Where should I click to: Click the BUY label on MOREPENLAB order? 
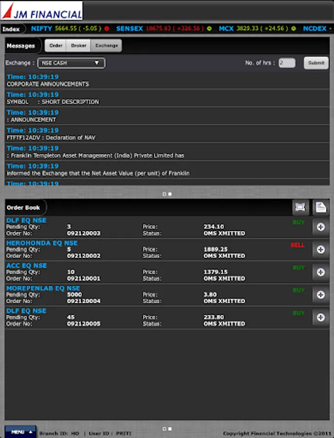298,290
